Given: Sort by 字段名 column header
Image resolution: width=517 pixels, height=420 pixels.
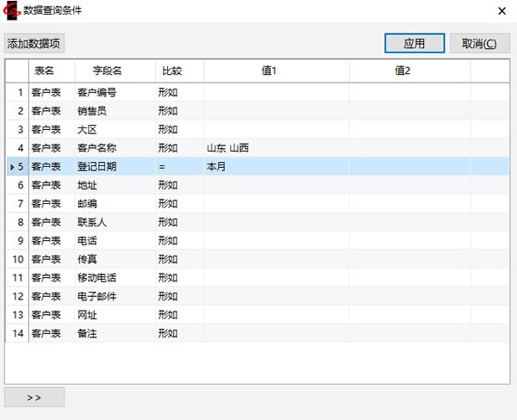Looking at the screenshot, I should [107, 71].
